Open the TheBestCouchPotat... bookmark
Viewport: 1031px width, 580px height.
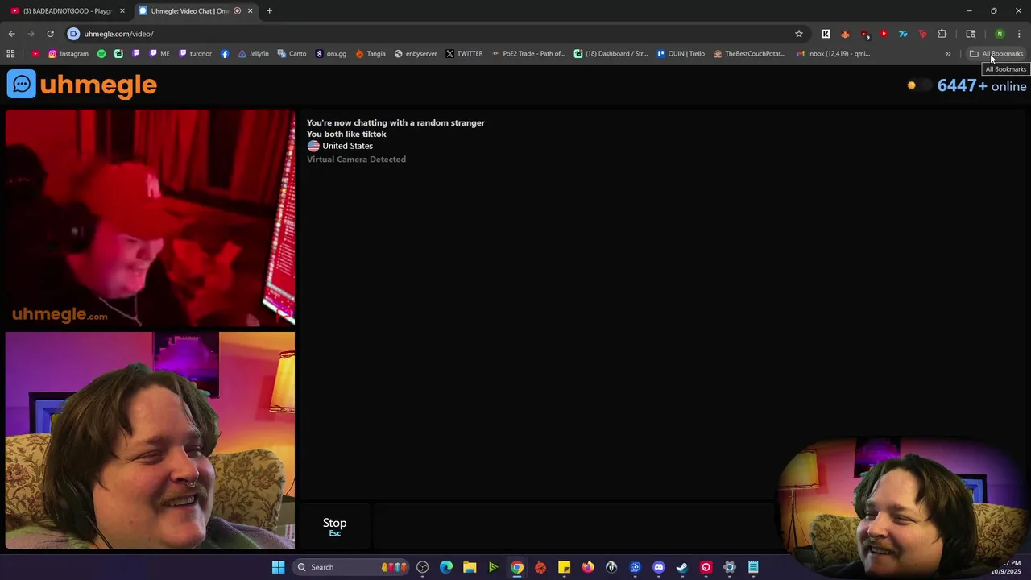point(749,54)
